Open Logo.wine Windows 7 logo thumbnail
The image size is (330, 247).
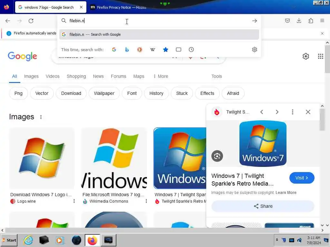pos(42,158)
